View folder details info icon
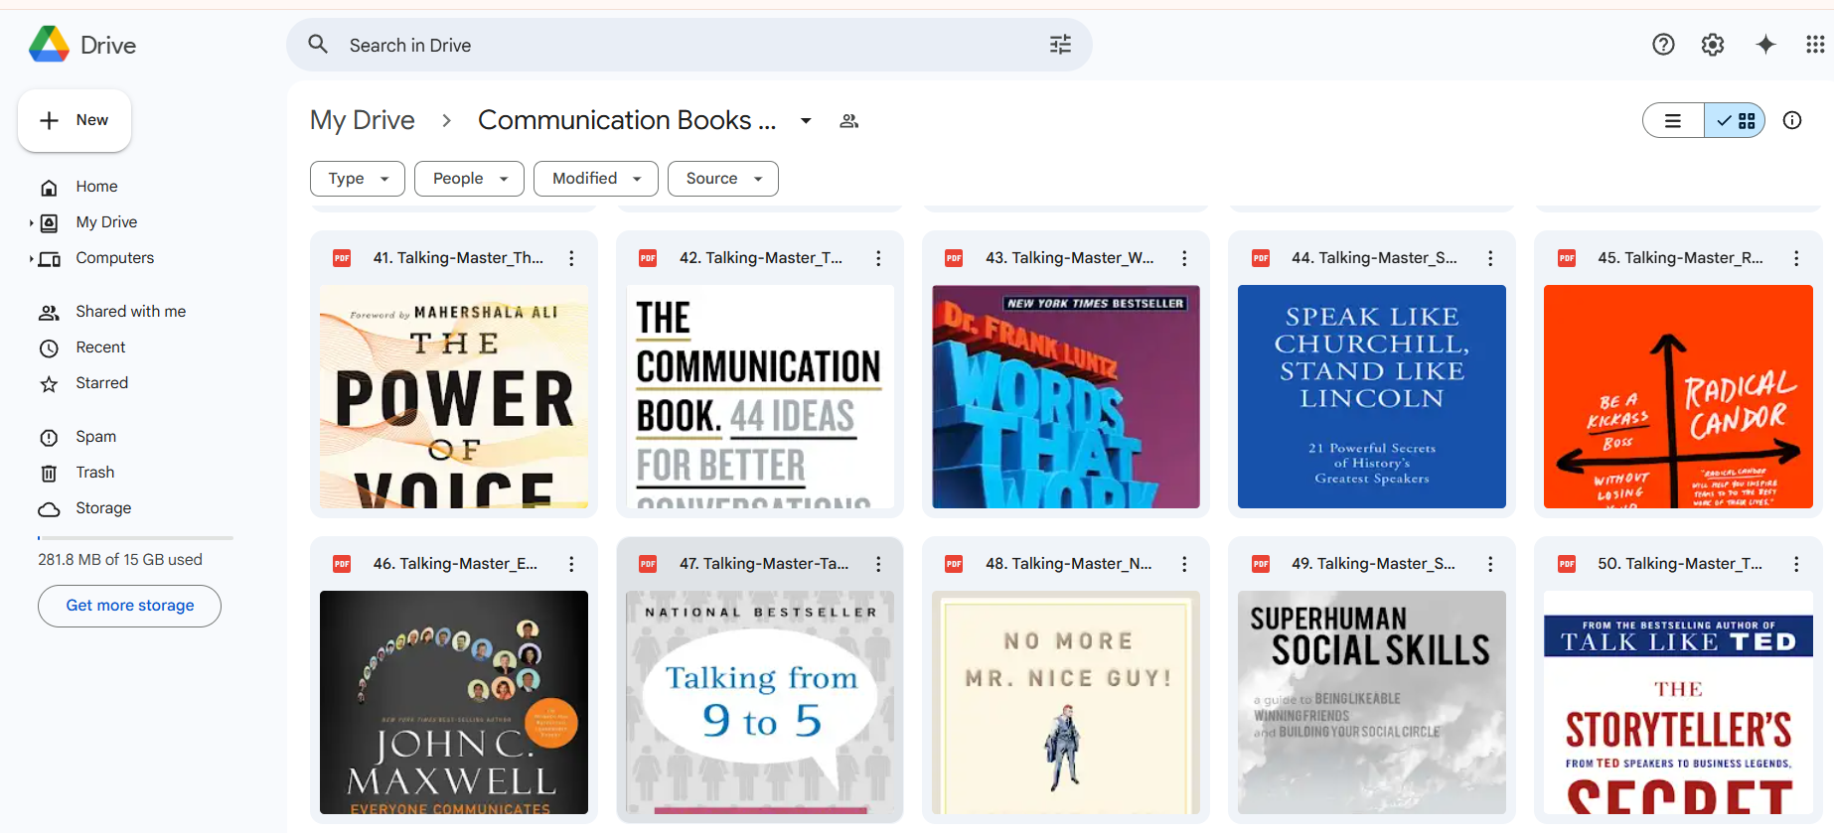1834x833 pixels. tap(1792, 120)
